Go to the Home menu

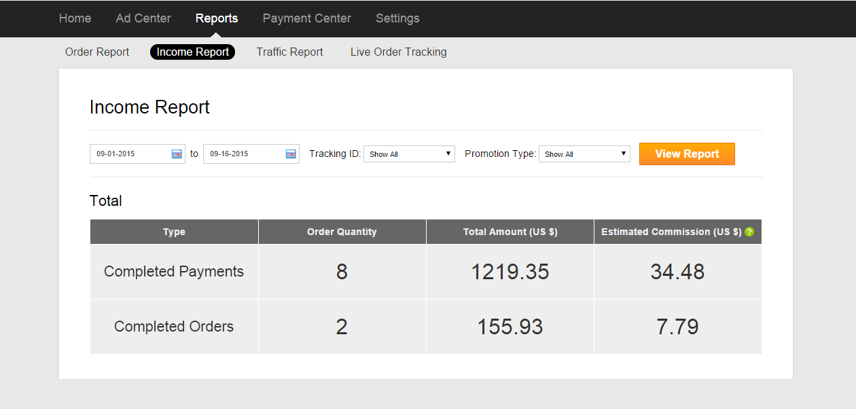point(75,18)
